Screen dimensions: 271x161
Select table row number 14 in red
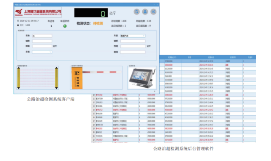174,110
